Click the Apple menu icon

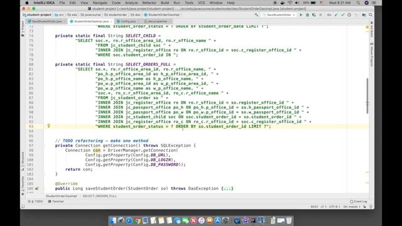tap(27, 3)
